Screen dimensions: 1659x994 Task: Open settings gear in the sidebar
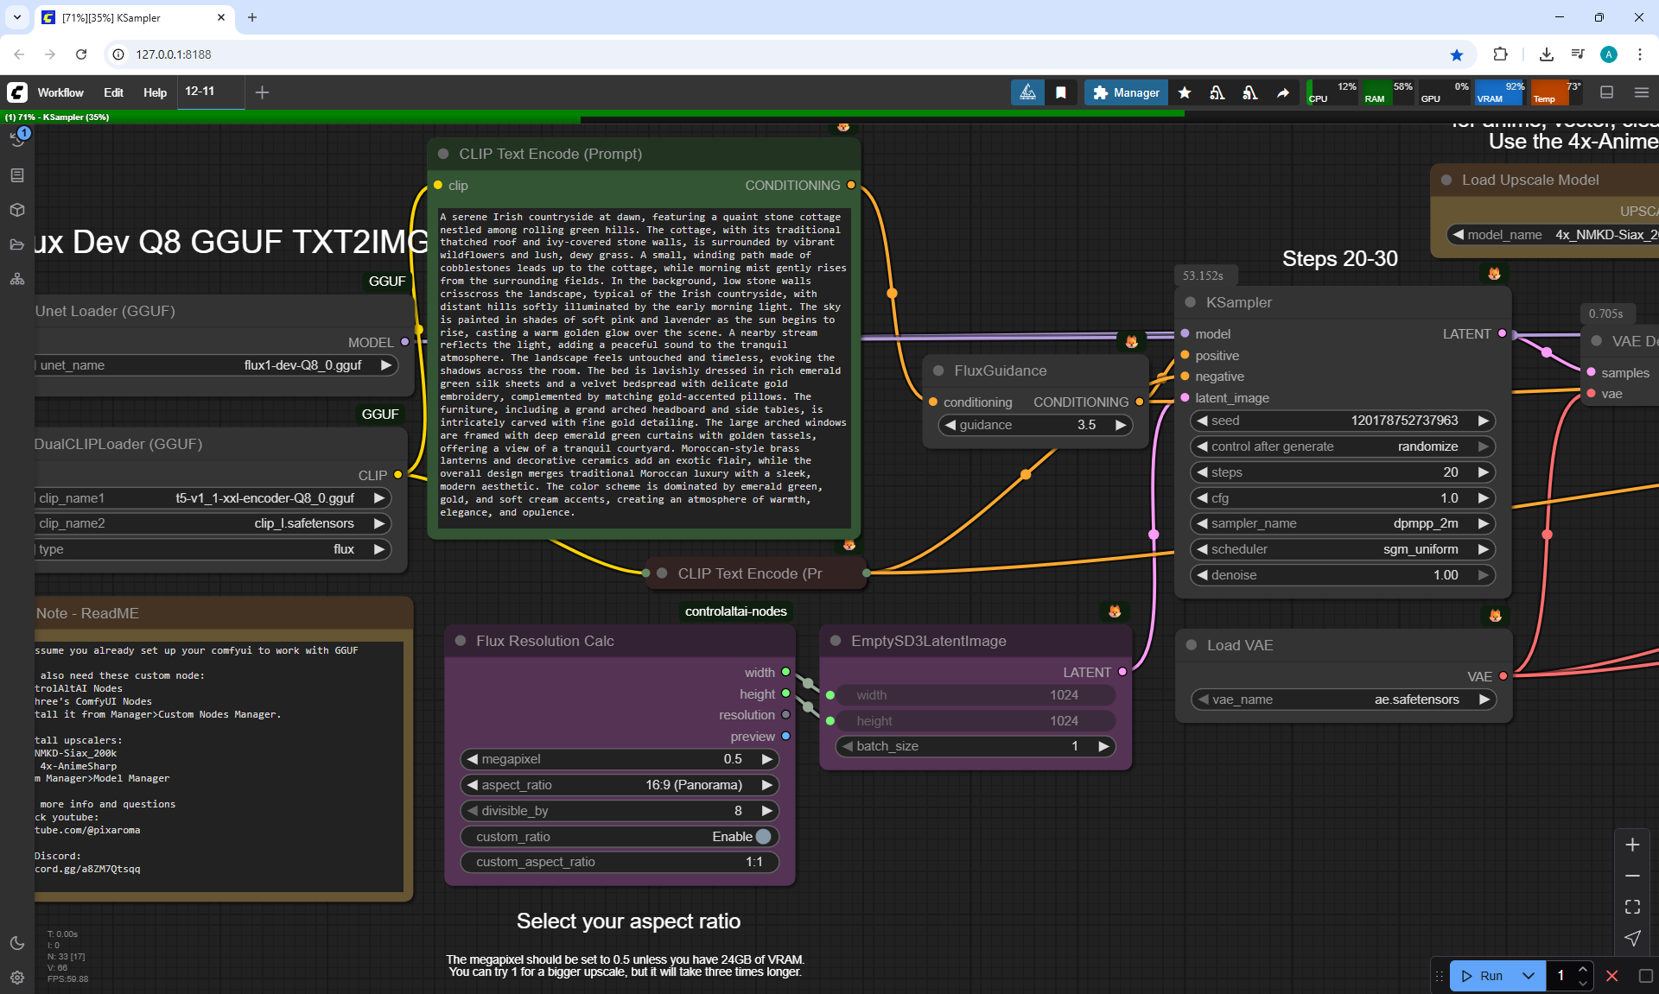pyautogui.click(x=17, y=978)
